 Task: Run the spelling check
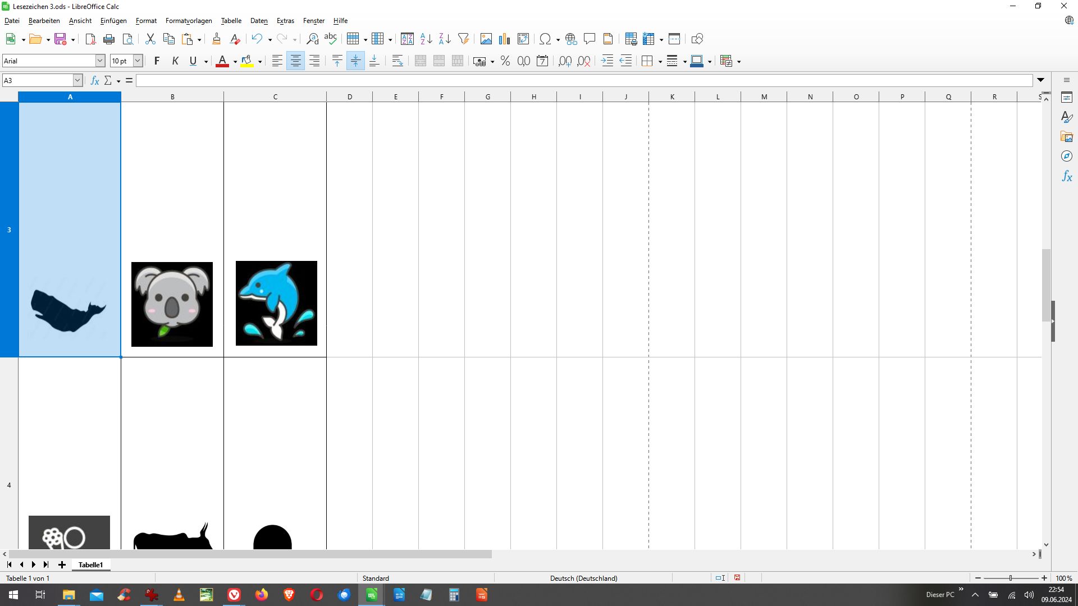coord(331,39)
